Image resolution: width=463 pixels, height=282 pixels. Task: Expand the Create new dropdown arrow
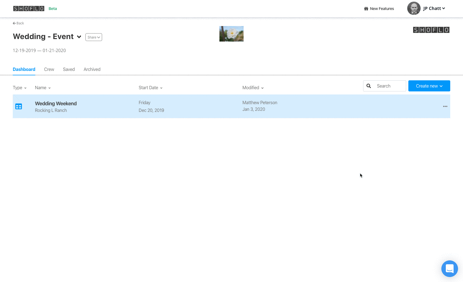coord(441,86)
